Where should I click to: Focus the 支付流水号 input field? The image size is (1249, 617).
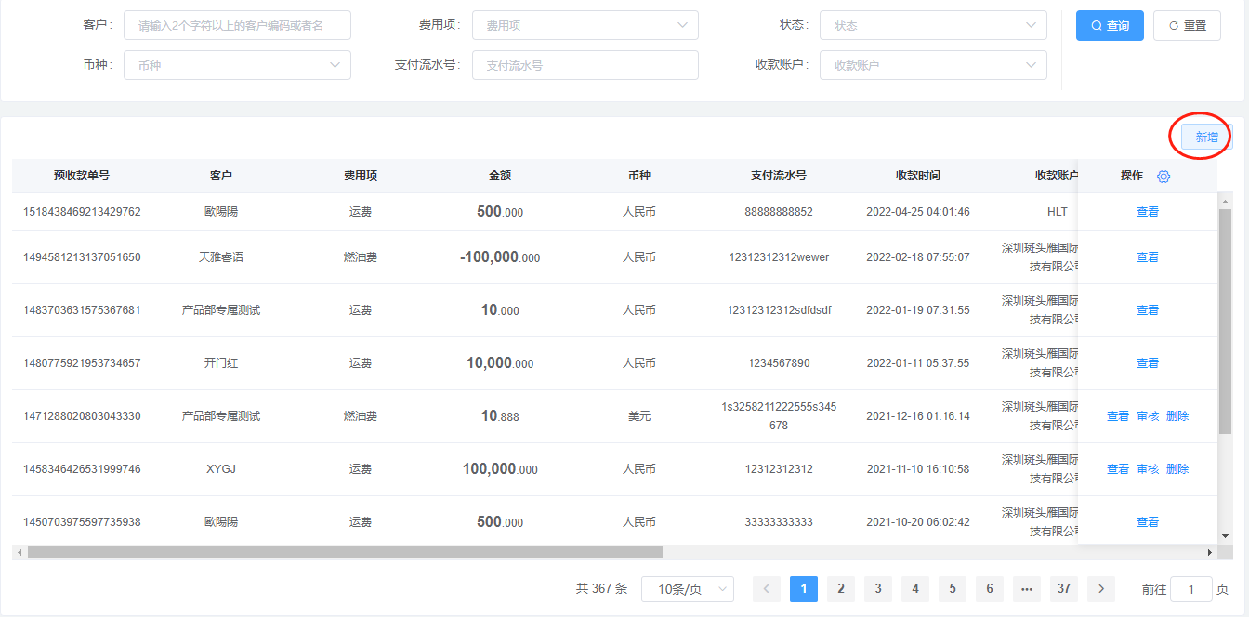click(585, 65)
